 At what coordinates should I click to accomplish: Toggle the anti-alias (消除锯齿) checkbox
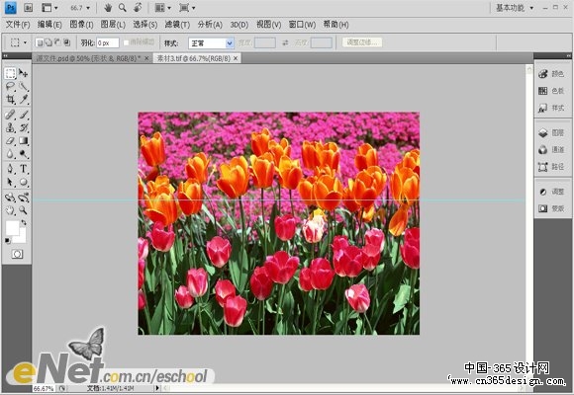[x=127, y=42]
